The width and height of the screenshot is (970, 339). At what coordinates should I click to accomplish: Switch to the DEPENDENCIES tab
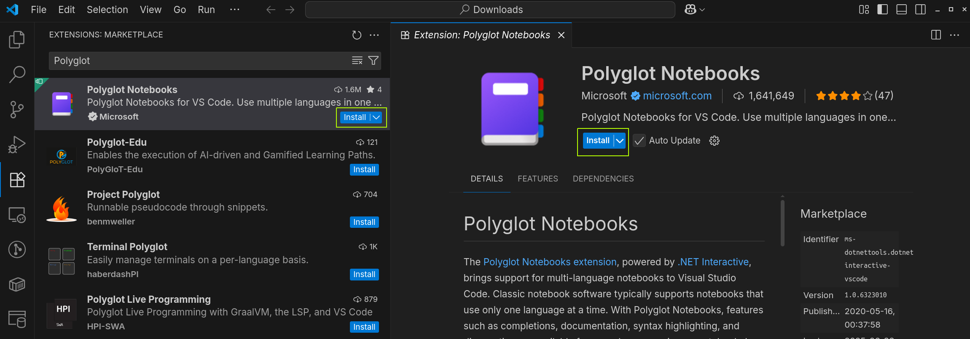(603, 179)
